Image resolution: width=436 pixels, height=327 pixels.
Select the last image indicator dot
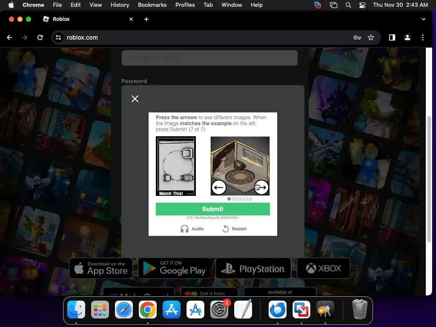[x=250, y=199]
